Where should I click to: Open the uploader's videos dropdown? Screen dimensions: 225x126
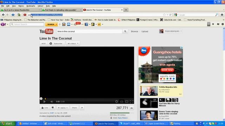click(x=73, y=43)
